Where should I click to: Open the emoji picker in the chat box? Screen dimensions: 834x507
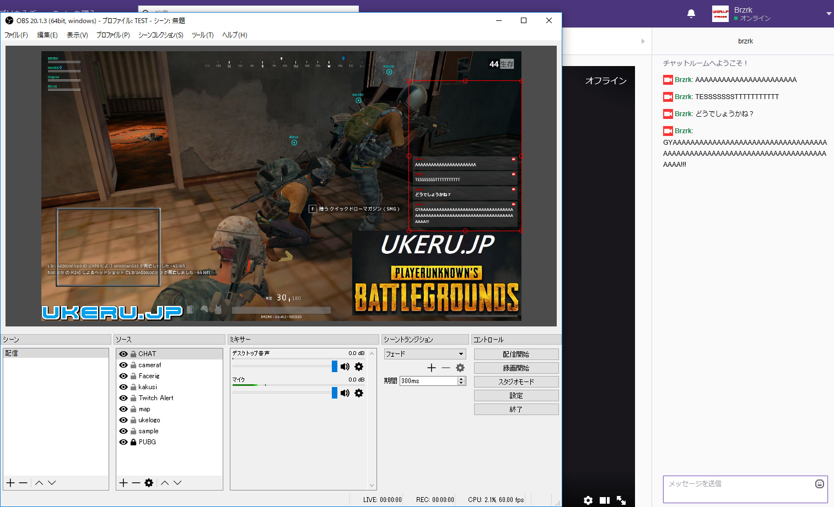pos(820,484)
